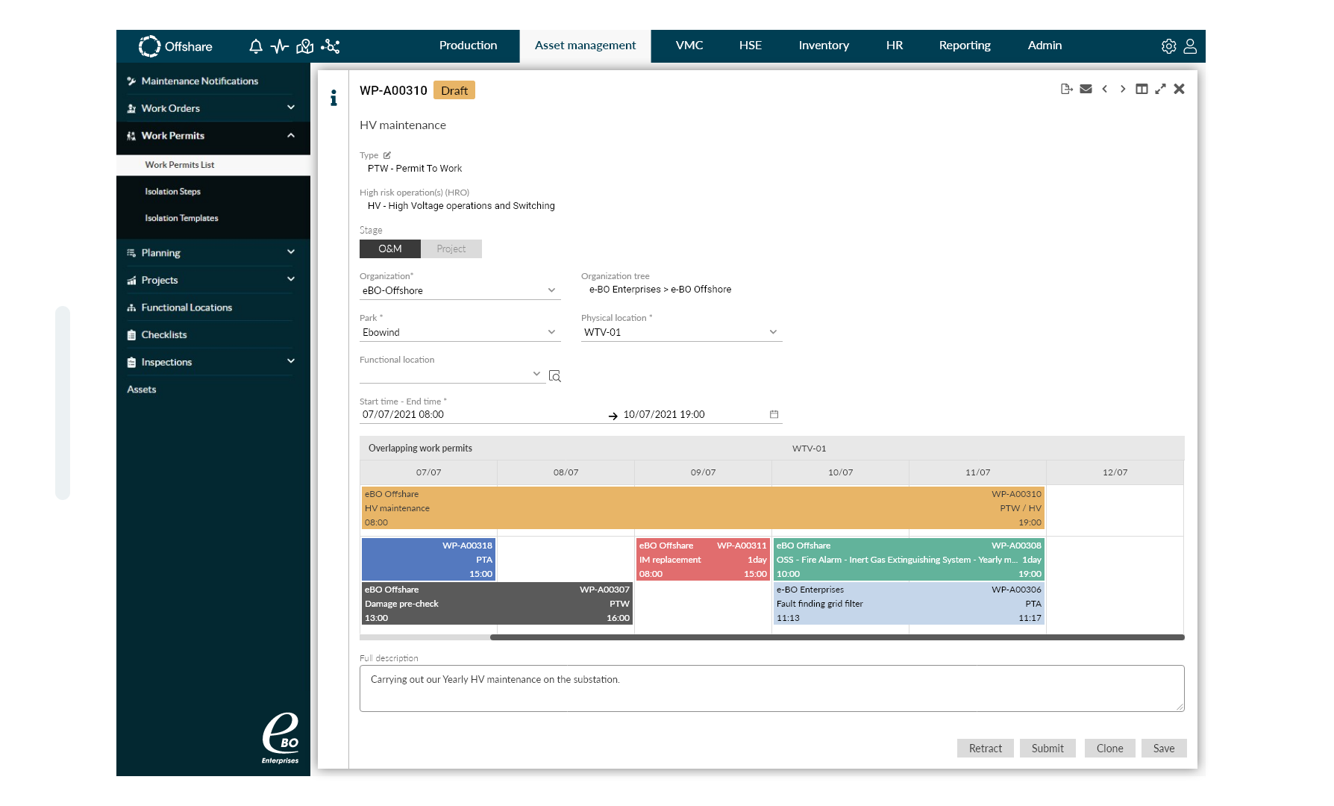Open the Physical location dropdown
The image size is (1334, 806).
click(681, 332)
